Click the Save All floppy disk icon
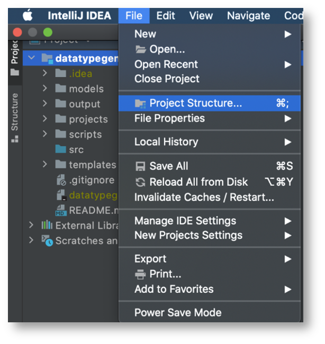The height and width of the screenshot is (344, 325). tap(140, 166)
